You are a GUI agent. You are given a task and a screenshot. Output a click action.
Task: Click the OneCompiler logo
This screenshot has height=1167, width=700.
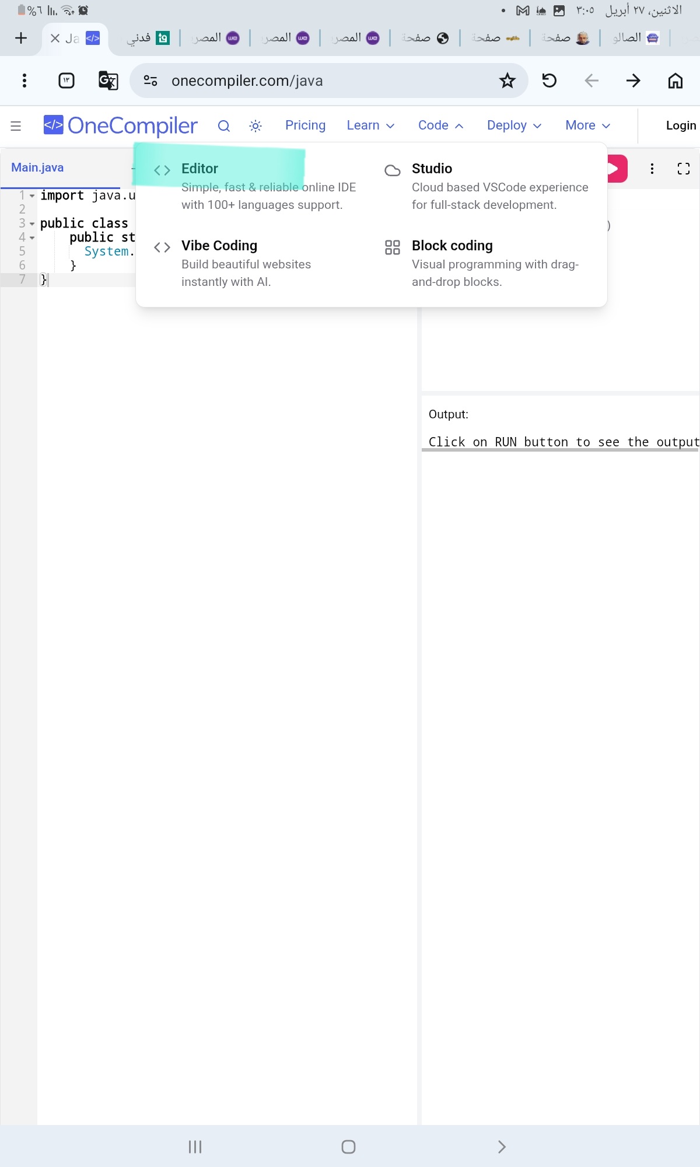click(x=121, y=125)
